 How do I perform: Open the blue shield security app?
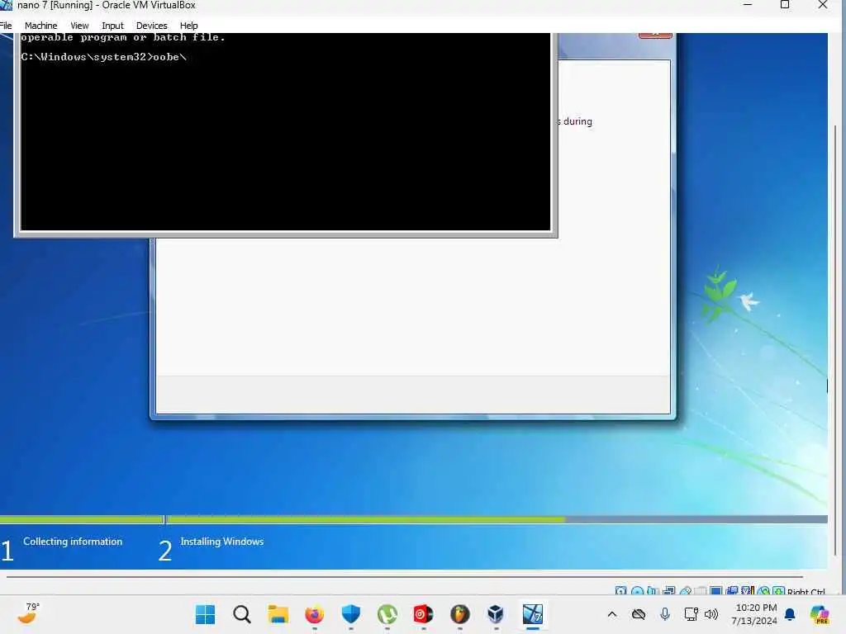coord(350,614)
